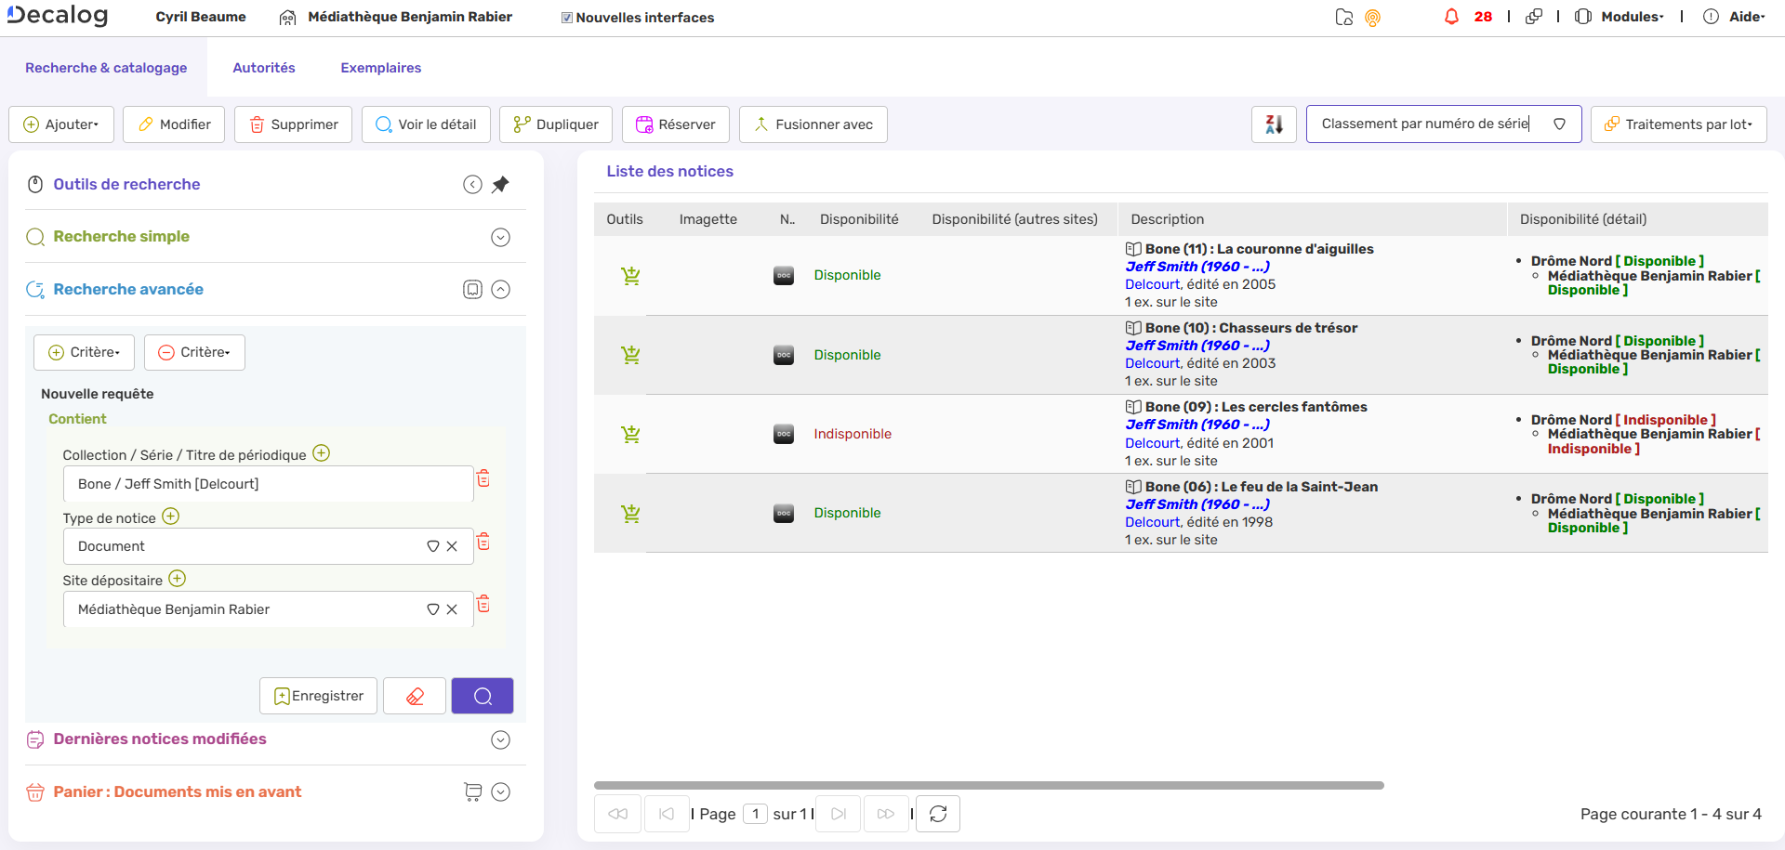Refresh the results list
The width and height of the screenshot is (1785, 850).
tap(937, 814)
